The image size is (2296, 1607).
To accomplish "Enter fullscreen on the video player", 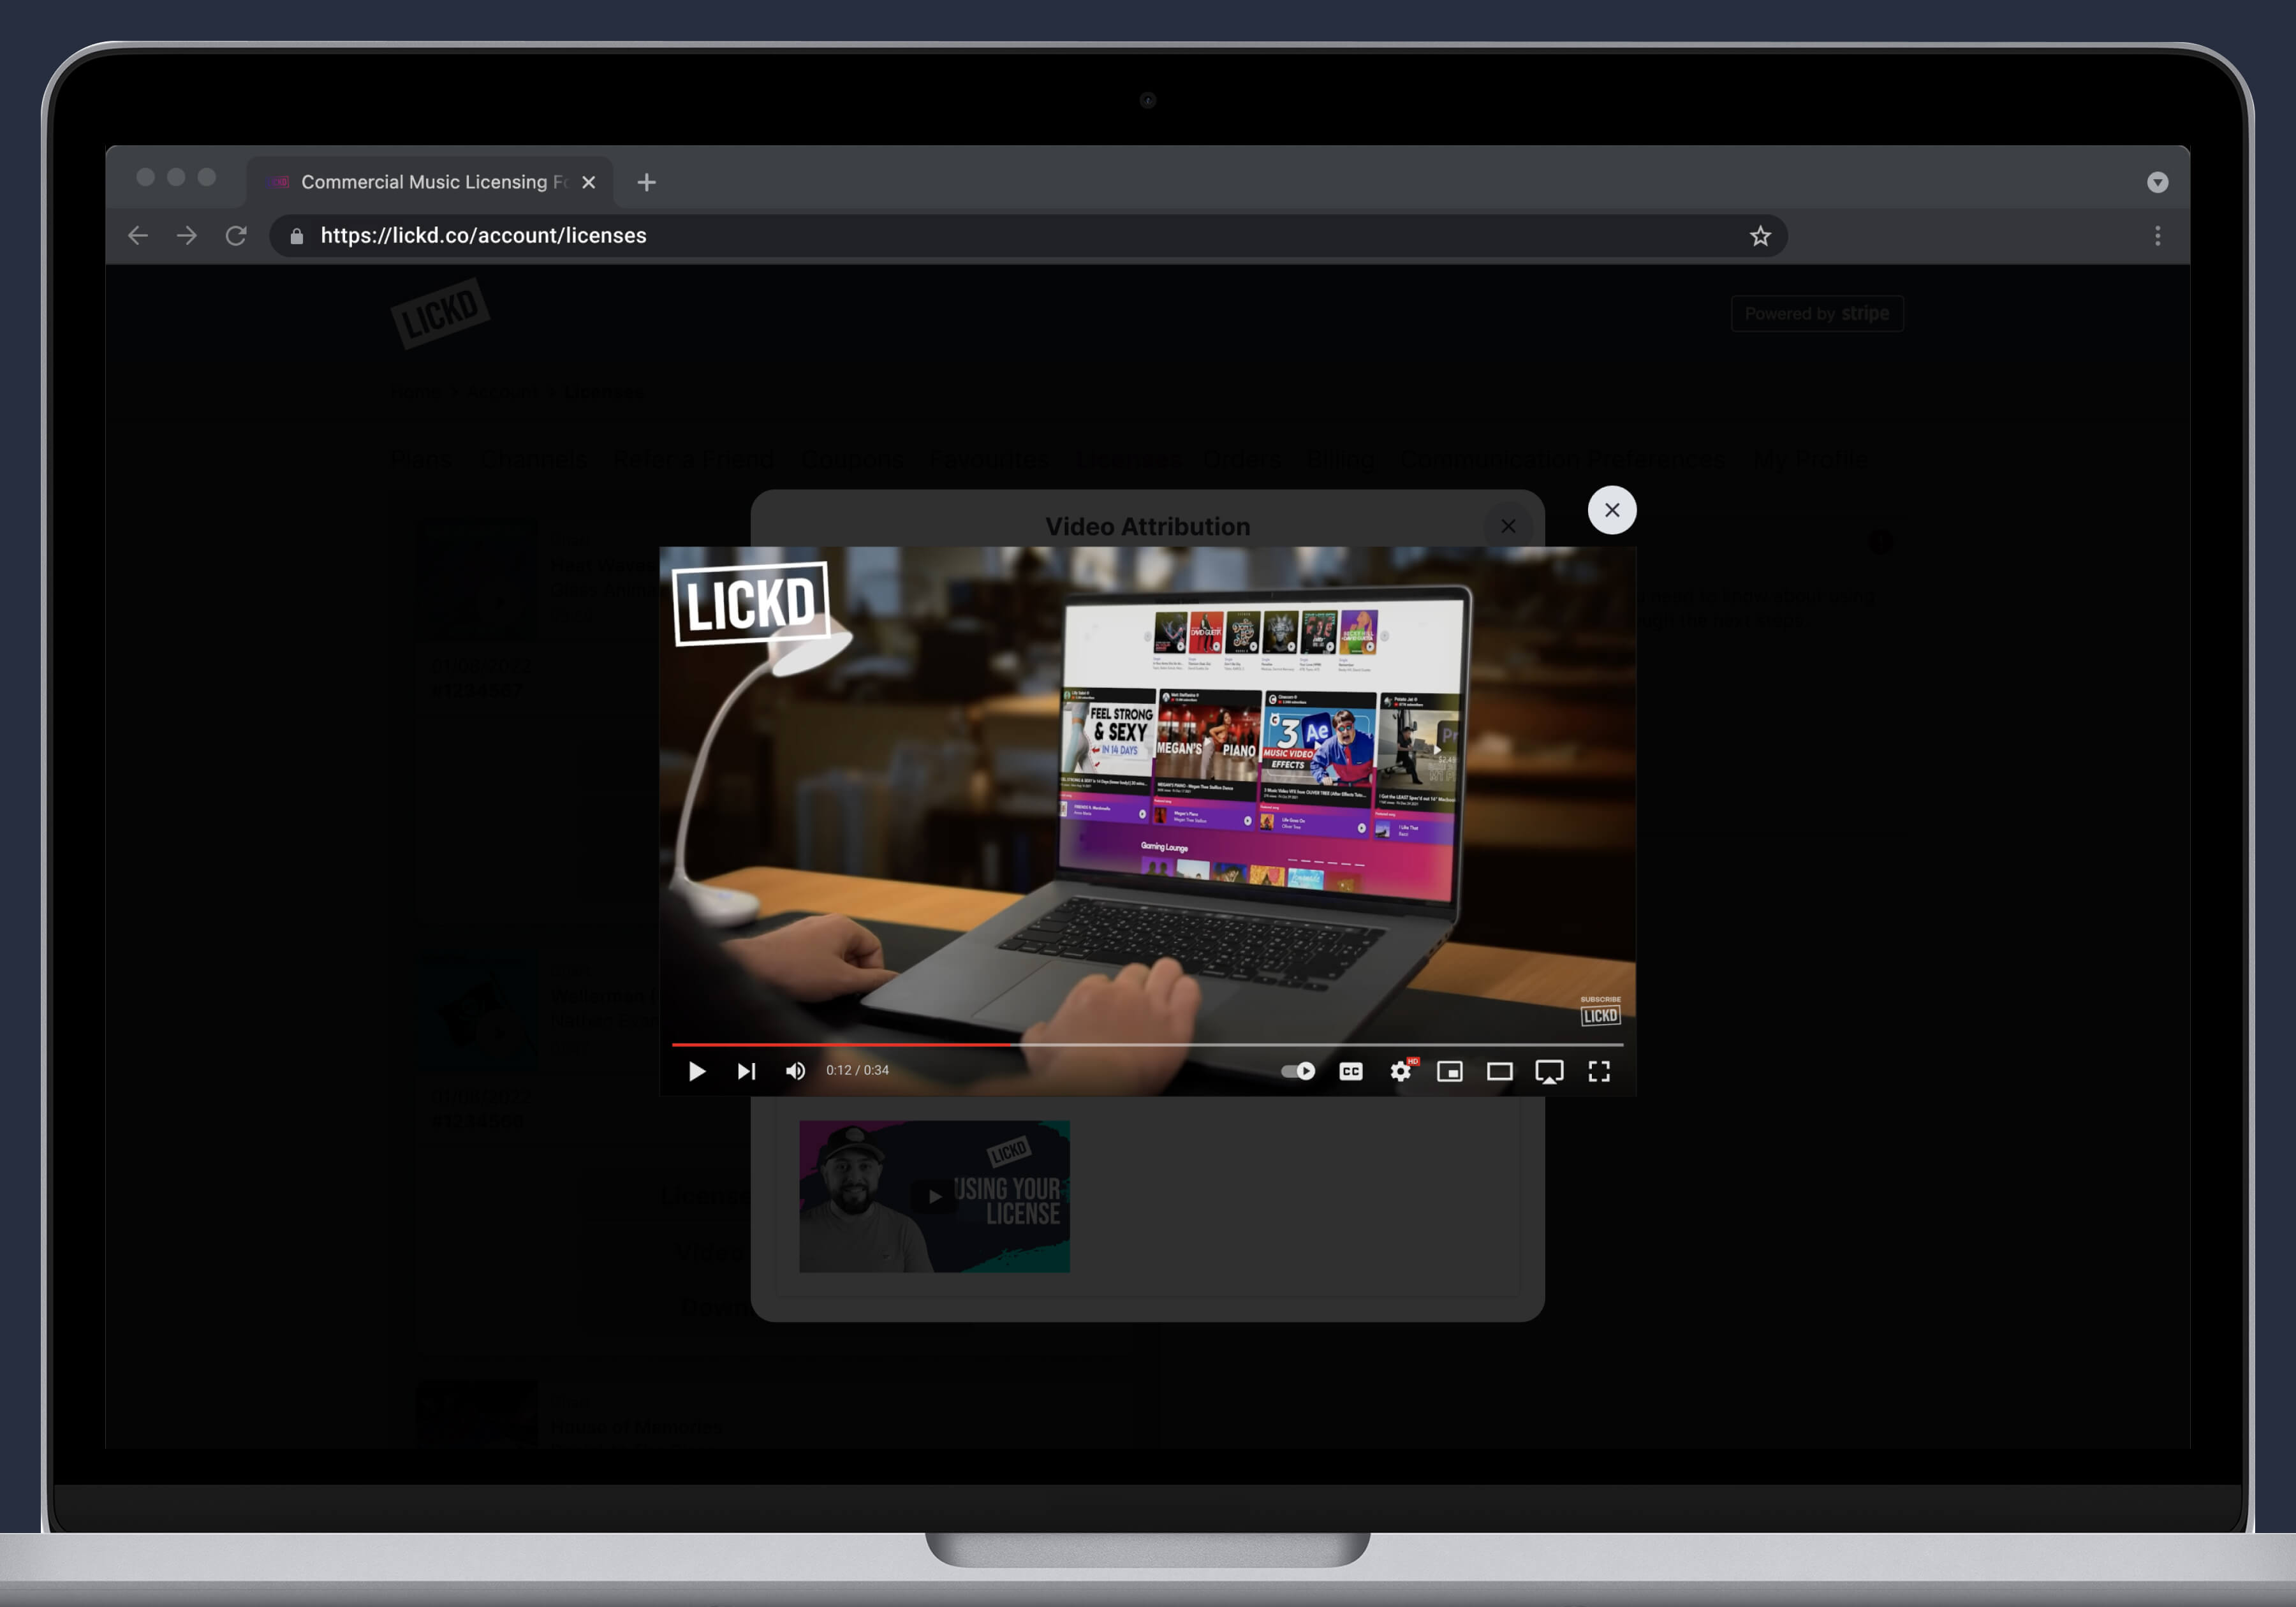I will pyautogui.click(x=1600, y=1071).
